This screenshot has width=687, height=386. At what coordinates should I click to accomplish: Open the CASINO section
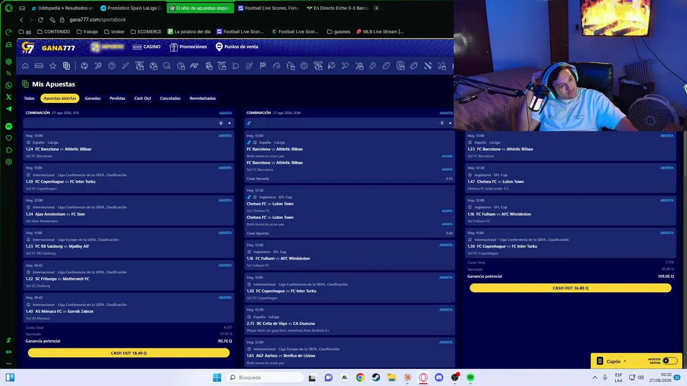click(x=147, y=47)
